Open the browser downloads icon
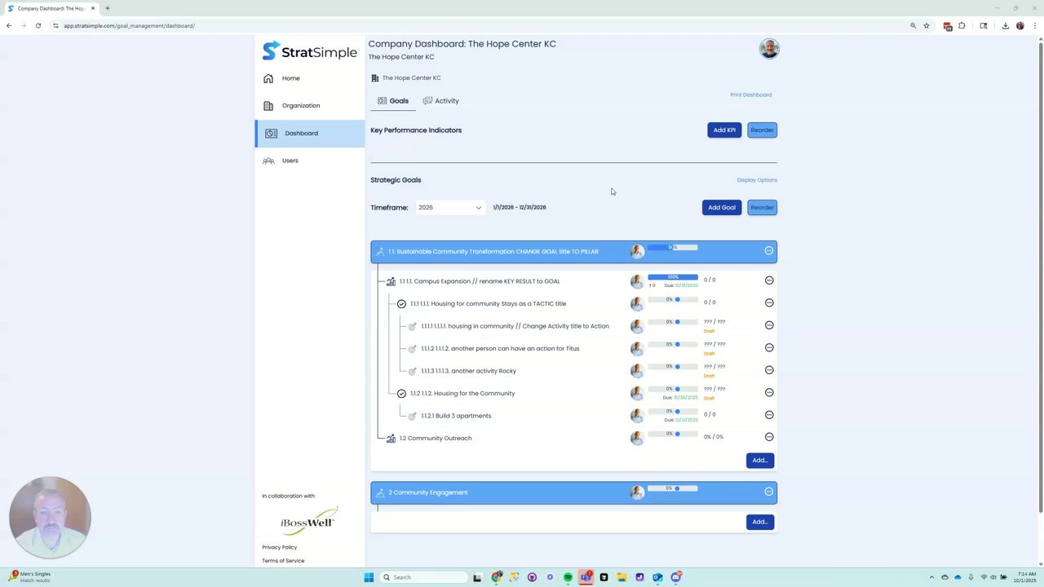Image resolution: width=1044 pixels, height=587 pixels. [x=1005, y=26]
